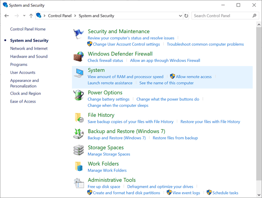Open the System heading link

tap(96, 70)
